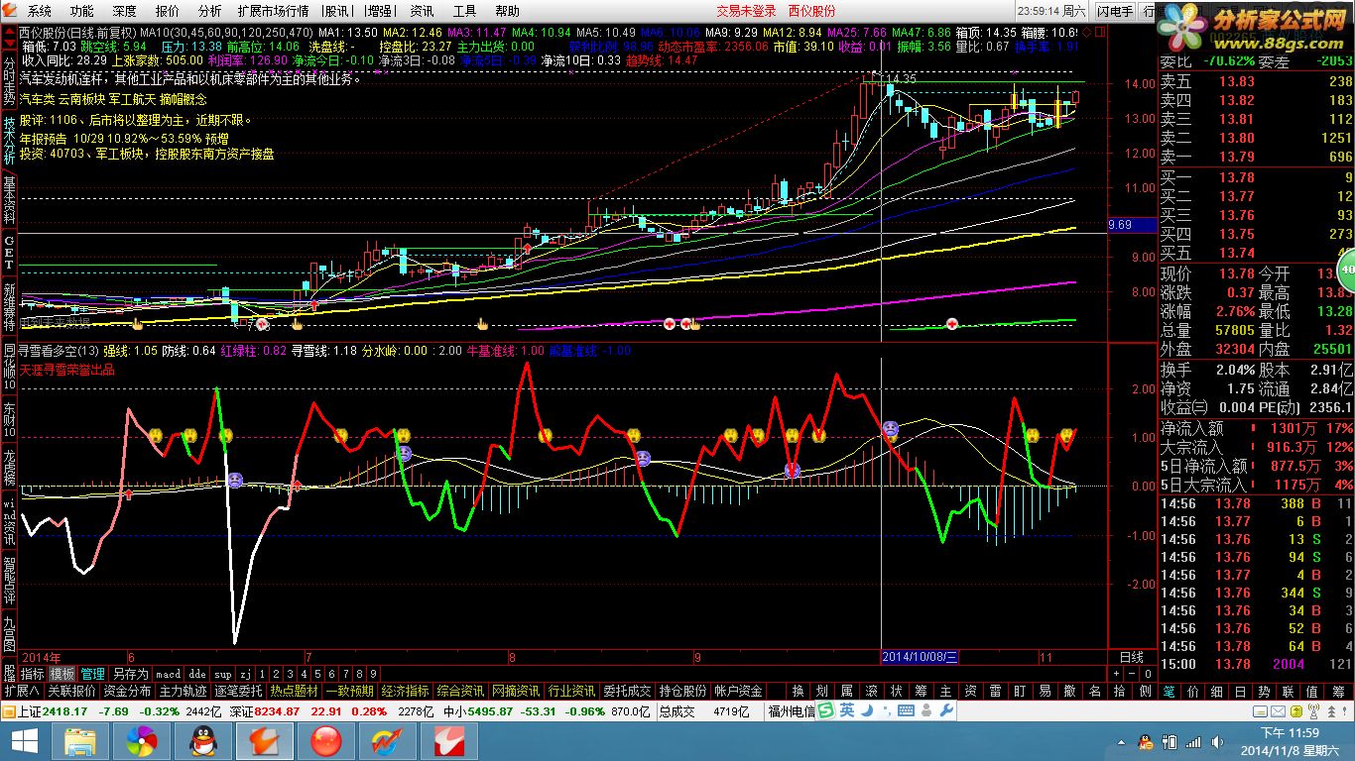
Task: Select the 基本资料 side tab
Action: click(x=9, y=200)
